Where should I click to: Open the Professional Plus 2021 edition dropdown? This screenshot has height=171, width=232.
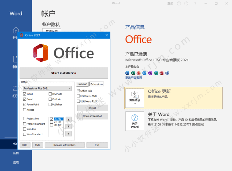(x=47, y=88)
